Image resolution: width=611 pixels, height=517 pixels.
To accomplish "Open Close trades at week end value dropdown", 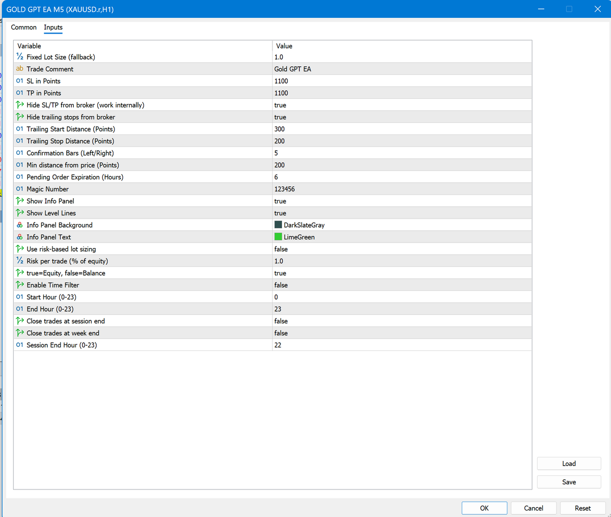I will pyautogui.click(x=401, y=333).
